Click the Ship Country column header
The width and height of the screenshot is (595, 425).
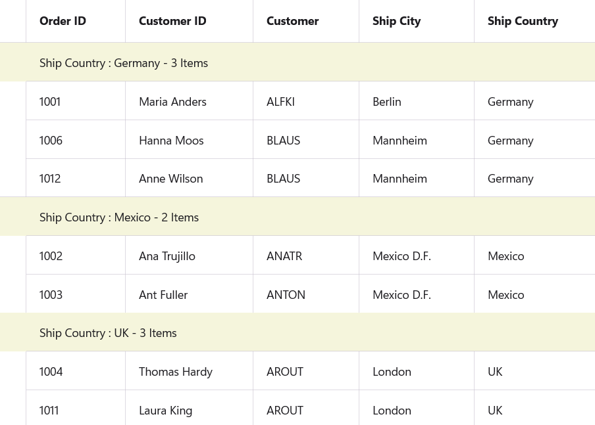pyautogui.click(x=523, y=21)
